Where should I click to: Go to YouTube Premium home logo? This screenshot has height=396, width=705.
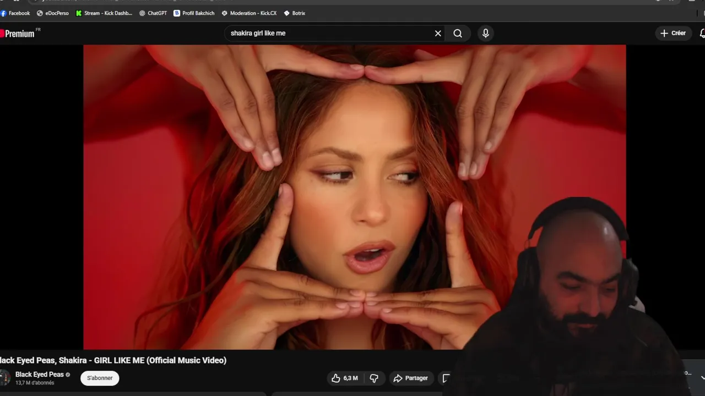(19, 34)
